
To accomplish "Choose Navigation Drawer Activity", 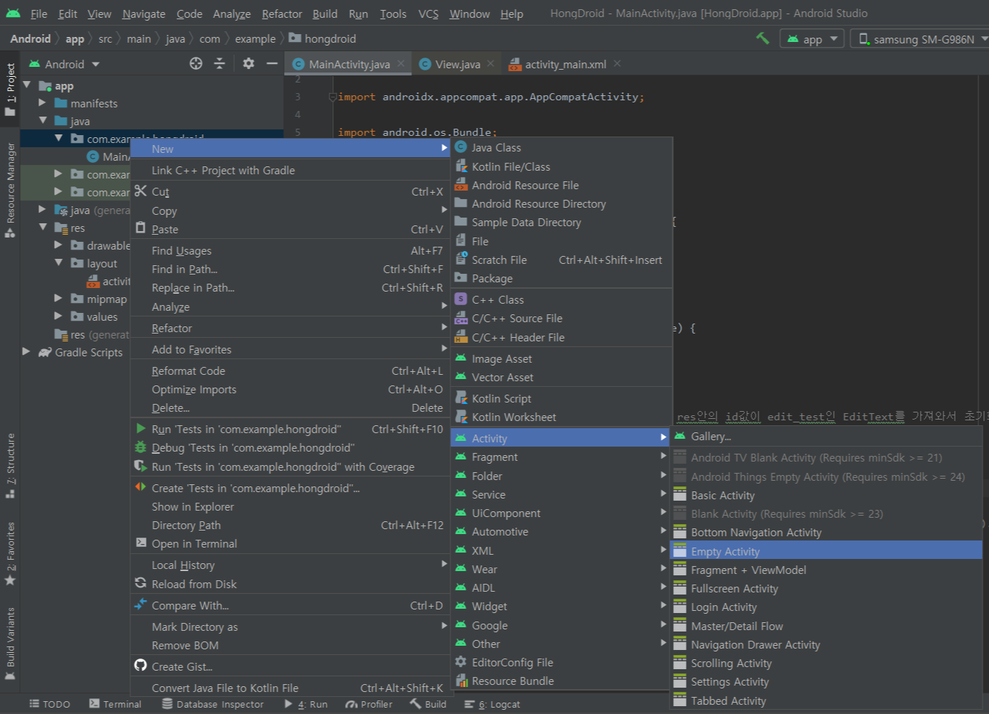I will click(x=826, y=644).
